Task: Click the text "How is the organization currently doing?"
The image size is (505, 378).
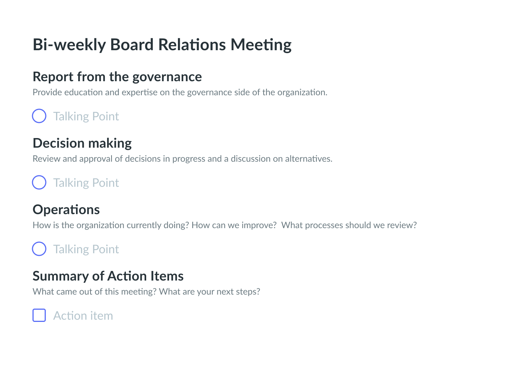Action: coord(111,225)
